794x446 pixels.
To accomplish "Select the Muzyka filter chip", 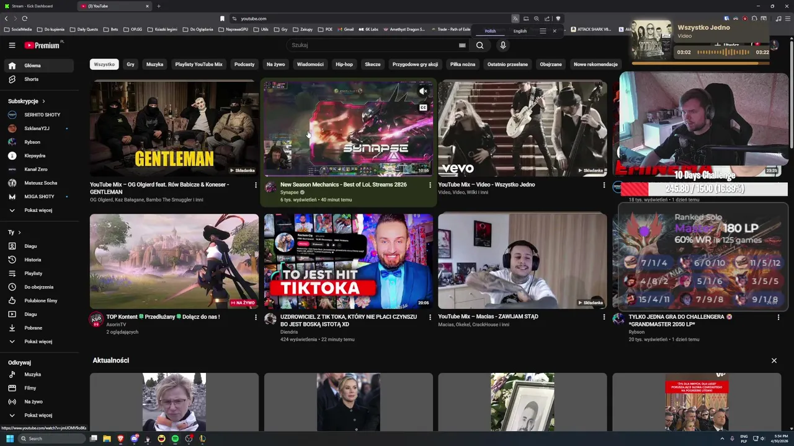I will click(x=154, y=64).
